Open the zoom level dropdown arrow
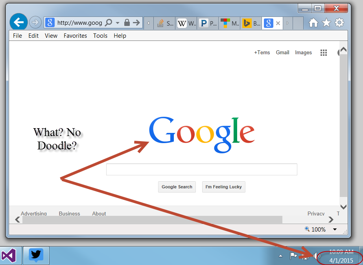Viewport: 363px width, 265px height. pos(335,230)
